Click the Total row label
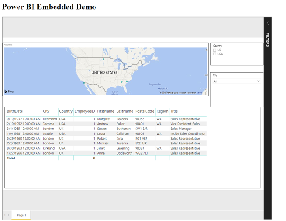 click(x=11, y=158)
